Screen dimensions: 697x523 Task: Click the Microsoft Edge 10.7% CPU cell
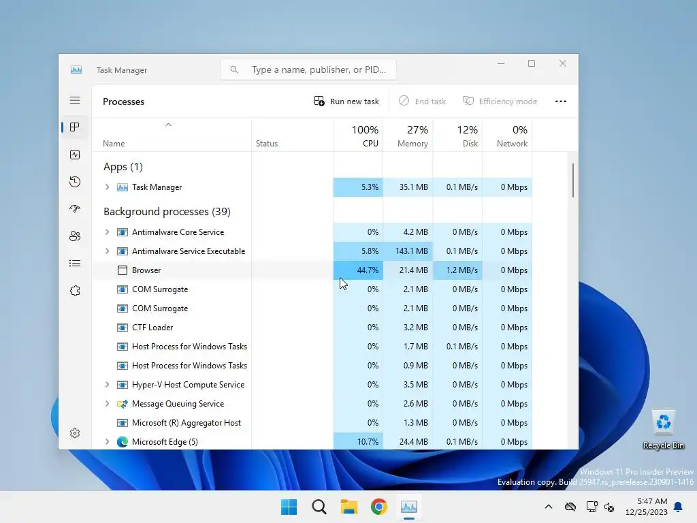pos(358,441)
